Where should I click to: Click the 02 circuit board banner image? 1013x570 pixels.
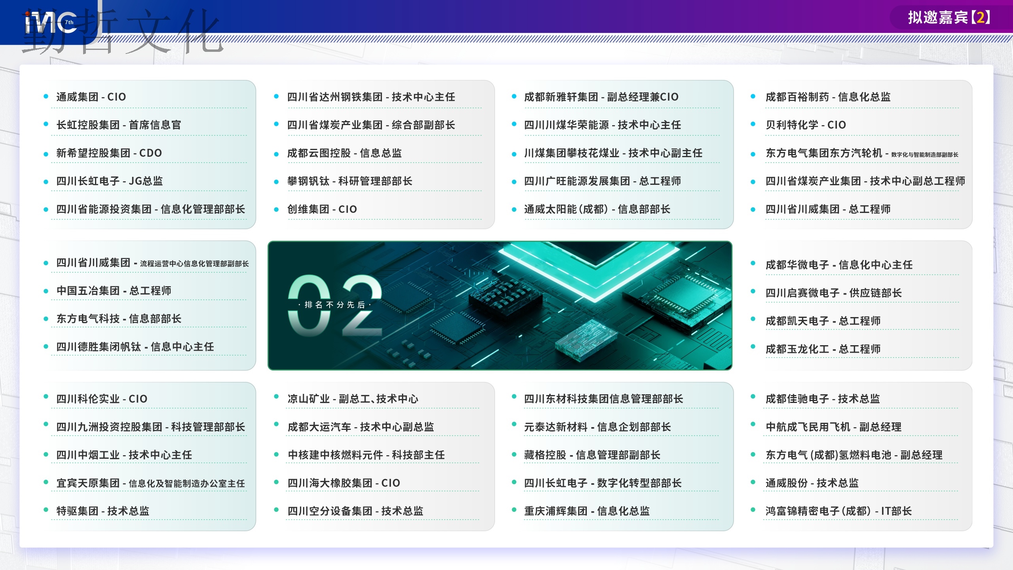tap(500, 306)
